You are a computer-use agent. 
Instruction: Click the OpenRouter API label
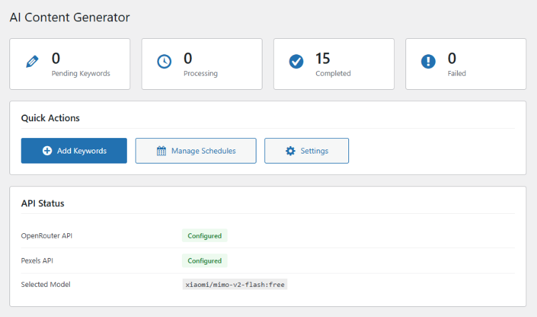[46, 236]
